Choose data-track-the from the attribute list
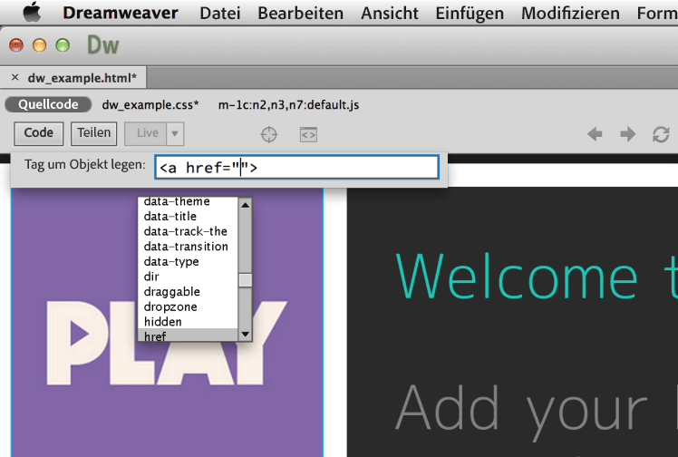The width and height of the screenshot is (678, 457). [188, 231]
